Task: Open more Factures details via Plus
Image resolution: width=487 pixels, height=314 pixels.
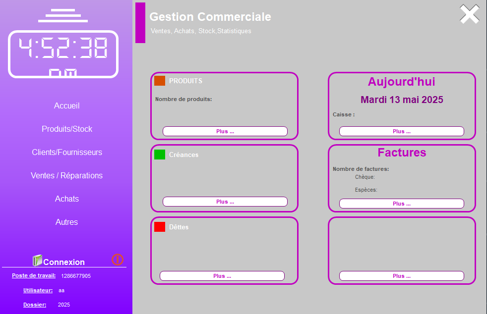Action: coord(401,204)
